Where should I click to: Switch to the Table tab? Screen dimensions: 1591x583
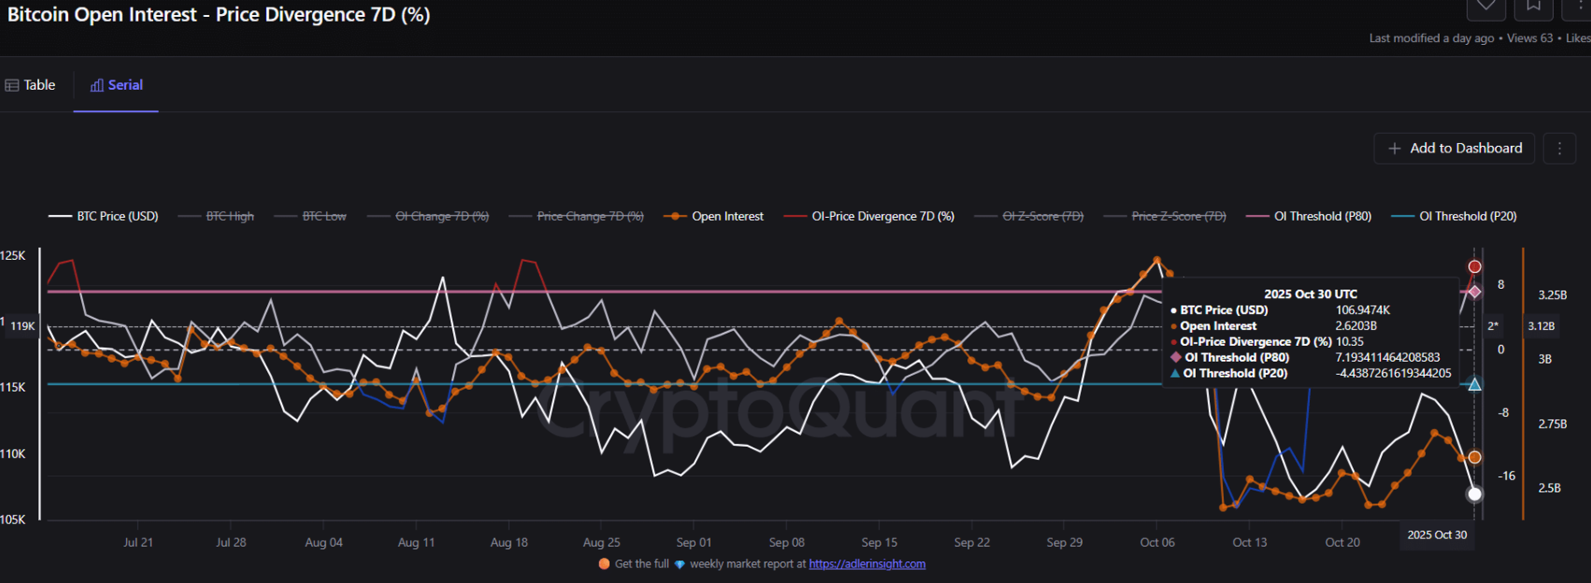pyautogui.click(x=31, y=85)
